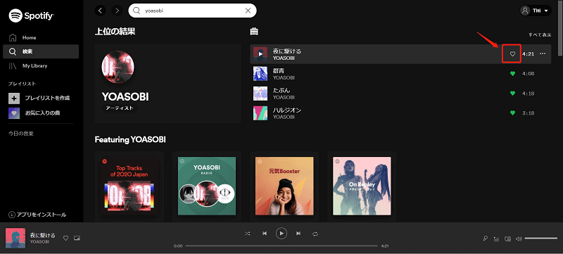Image resolution: width=563 pixels, height=254 pixels.
Task: Click アプリをインストール install app link
Action: point(42,215)
